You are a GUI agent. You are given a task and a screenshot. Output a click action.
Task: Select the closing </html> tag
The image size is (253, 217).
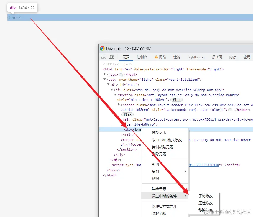110,175
